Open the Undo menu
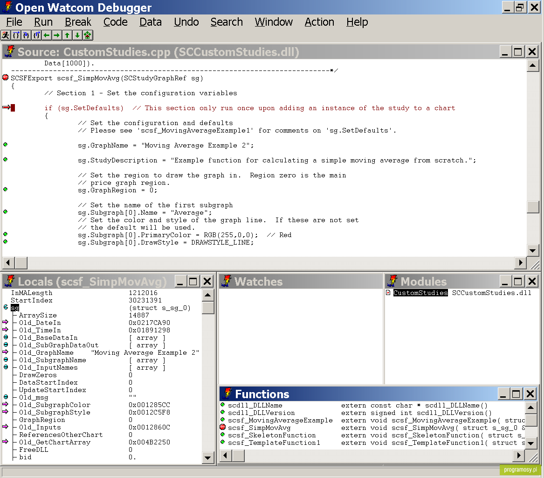 (186, 22)
